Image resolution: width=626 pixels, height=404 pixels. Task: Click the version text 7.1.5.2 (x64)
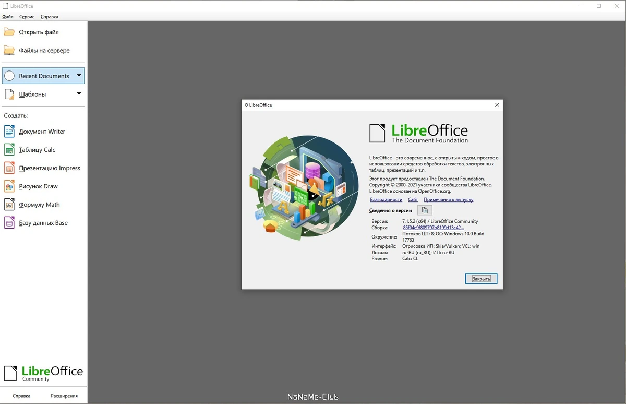[415, 221]
